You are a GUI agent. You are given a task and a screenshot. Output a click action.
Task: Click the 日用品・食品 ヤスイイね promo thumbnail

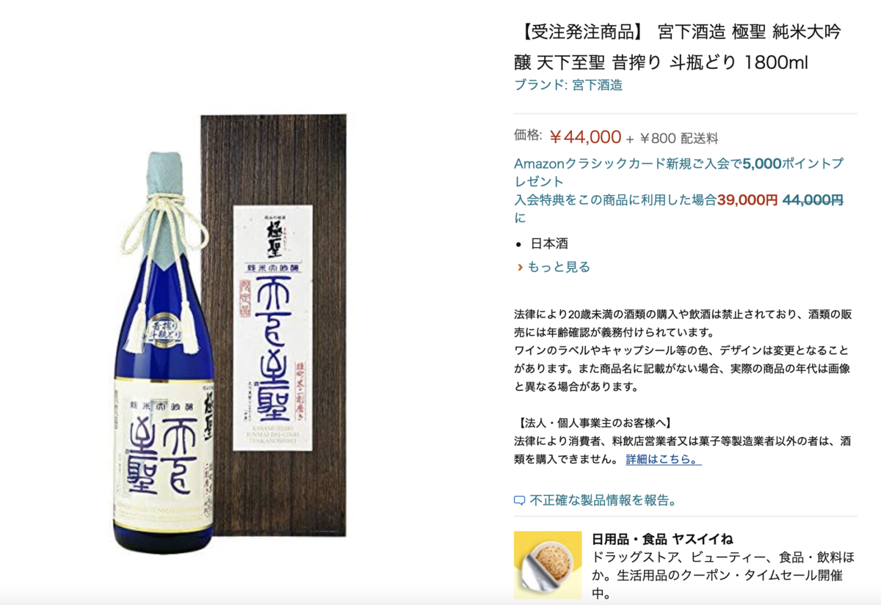[x=548, y=565]
